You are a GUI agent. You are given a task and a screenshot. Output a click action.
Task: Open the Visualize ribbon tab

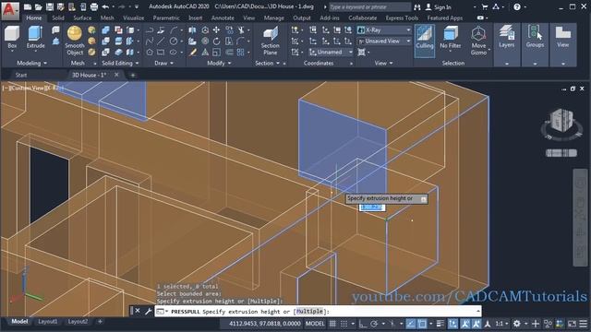[x=133, y=18]
